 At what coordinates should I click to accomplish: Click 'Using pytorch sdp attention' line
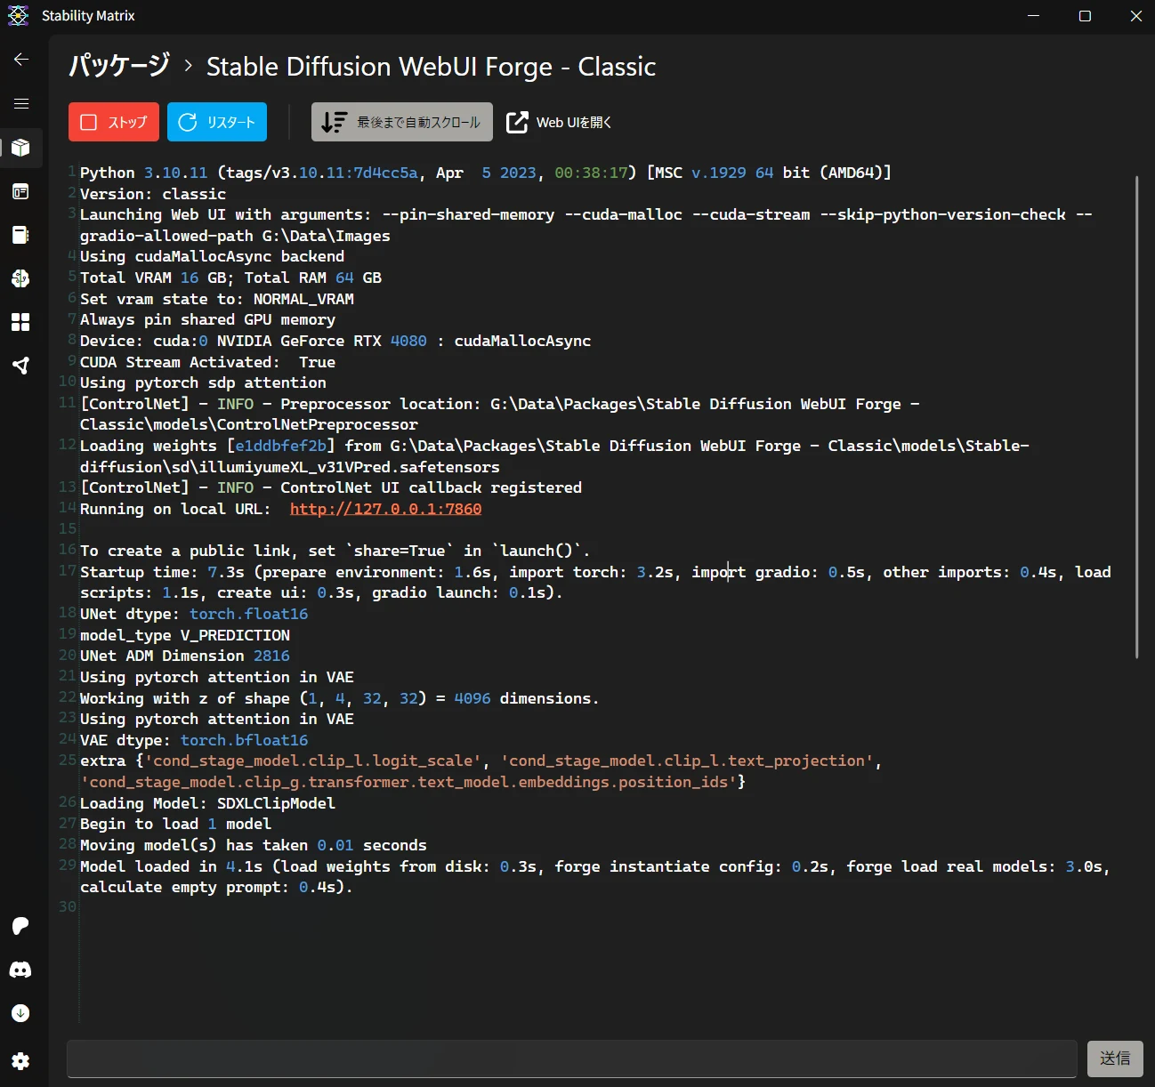coord(203,382)
